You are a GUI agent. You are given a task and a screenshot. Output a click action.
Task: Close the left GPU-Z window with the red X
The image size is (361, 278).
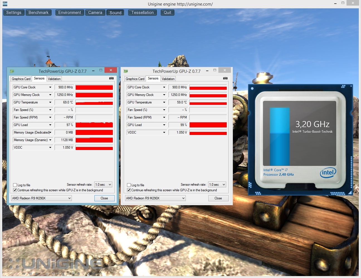click(x=111, y=70)
